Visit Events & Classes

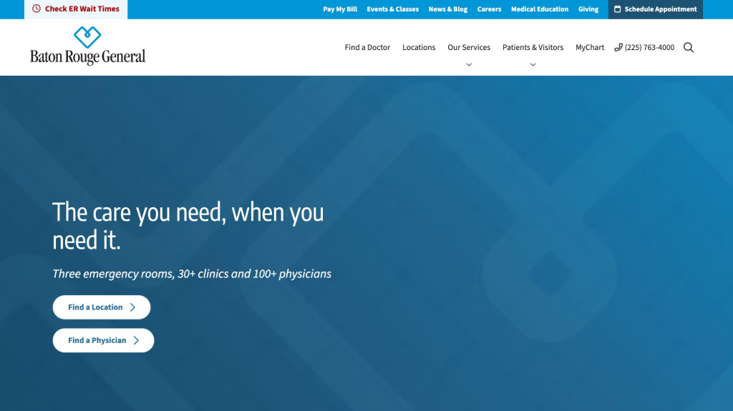pos(393,9)
